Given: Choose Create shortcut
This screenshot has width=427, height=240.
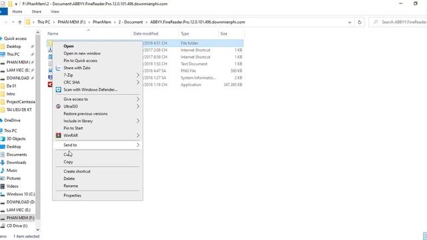Looking at the screenshot, I should (x=77, y=171).
